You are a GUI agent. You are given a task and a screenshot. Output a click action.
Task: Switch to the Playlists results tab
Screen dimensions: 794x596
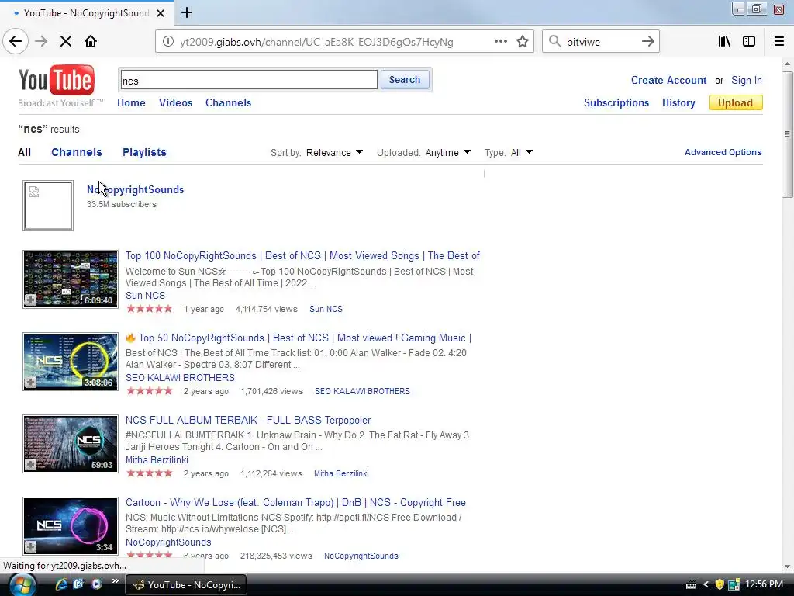144,153
